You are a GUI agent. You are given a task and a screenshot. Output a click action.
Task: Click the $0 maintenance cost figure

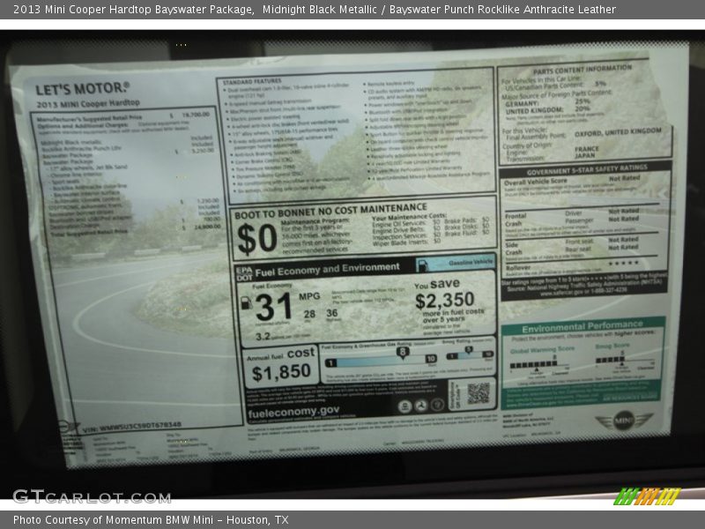257,239
